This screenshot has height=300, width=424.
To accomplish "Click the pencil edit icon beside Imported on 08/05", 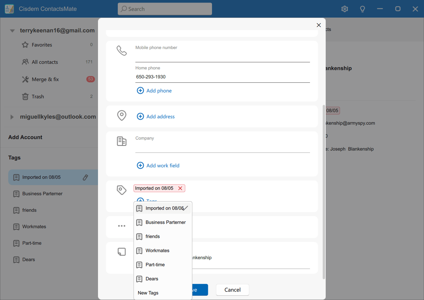I will [x=85, y=177].
